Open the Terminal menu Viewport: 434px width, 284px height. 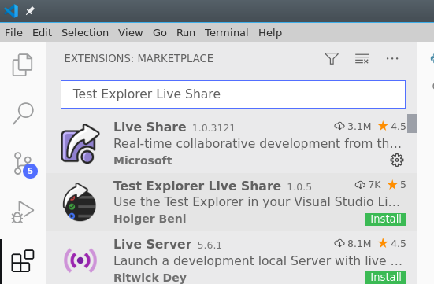226,32
